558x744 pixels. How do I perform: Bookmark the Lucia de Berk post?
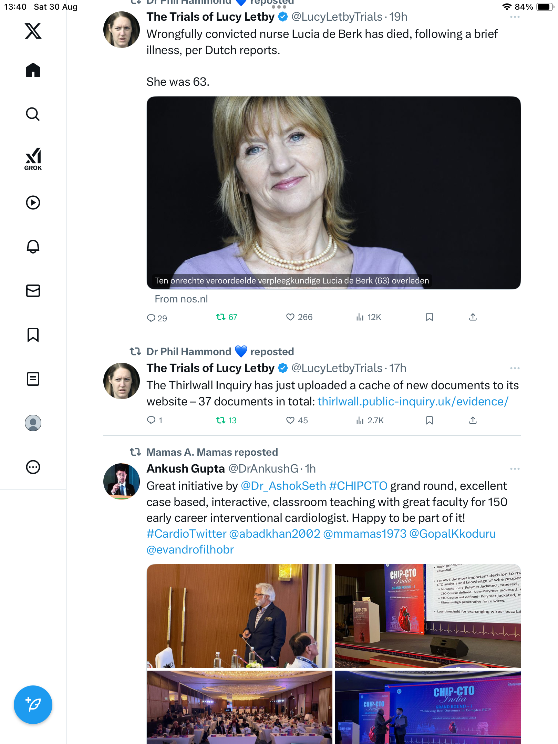[x=429, y=317]
